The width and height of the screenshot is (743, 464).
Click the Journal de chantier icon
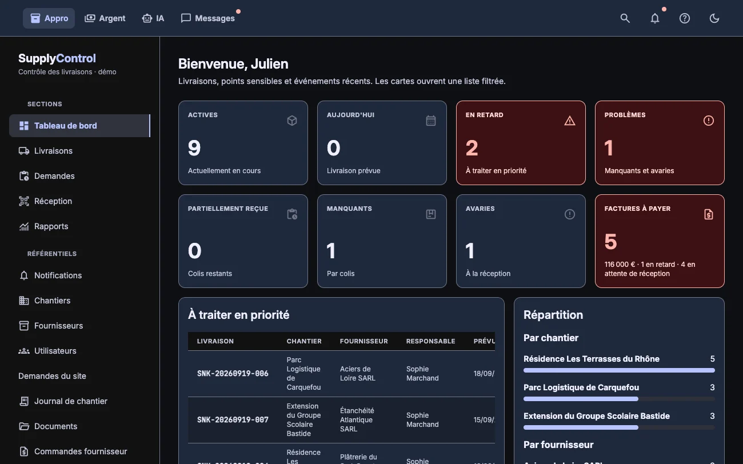[x=24, y=401]
